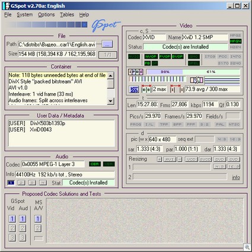
Task: Select audio stream 2 button
Action: pyautogui.click(x=21, y=183)
